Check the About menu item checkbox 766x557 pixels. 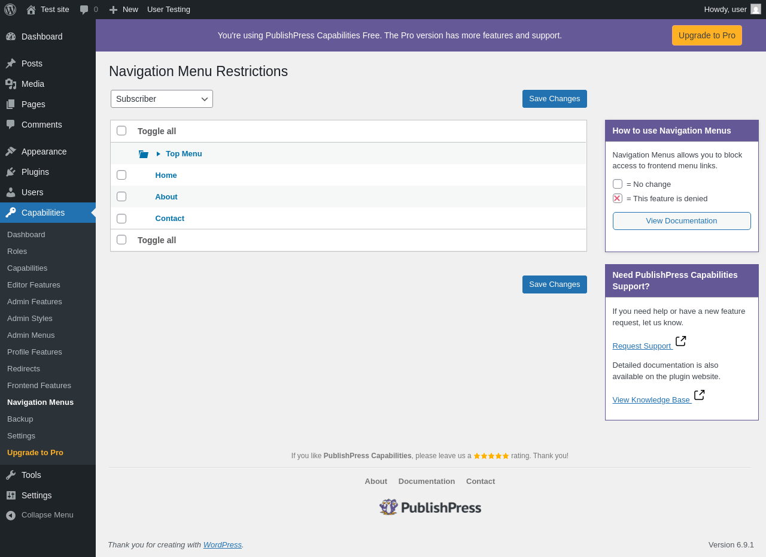121,196
